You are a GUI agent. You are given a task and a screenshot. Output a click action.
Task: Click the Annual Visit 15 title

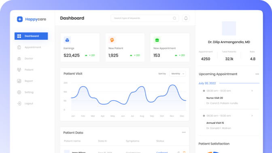tap(215, 123)
